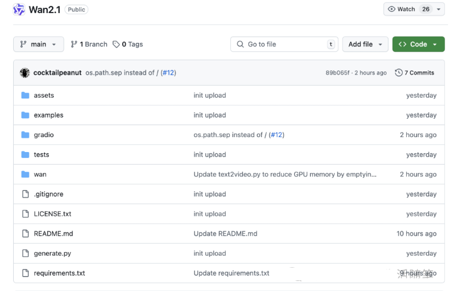Open the main branch dropdown
This screenshot has height=291, width=451.
pos(38,44)
